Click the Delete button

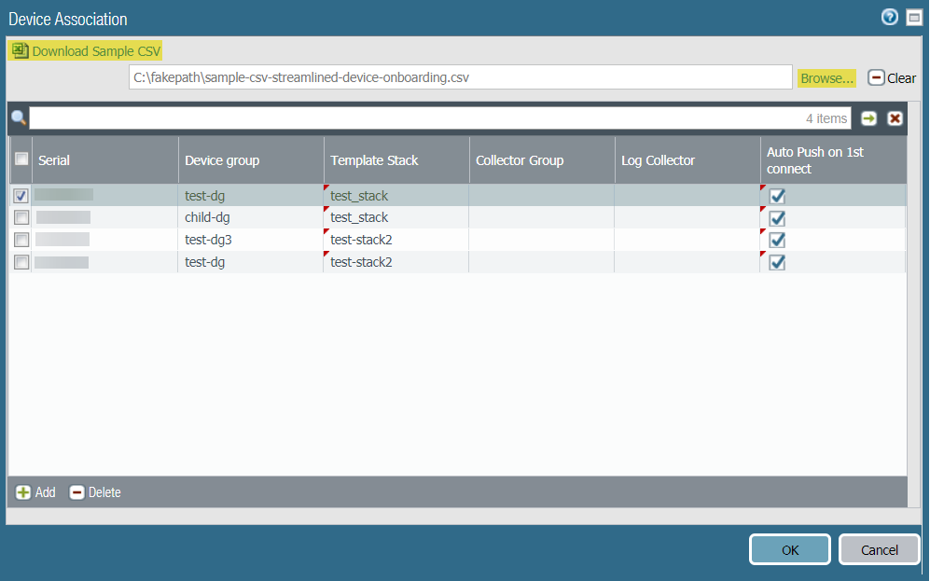95,492
